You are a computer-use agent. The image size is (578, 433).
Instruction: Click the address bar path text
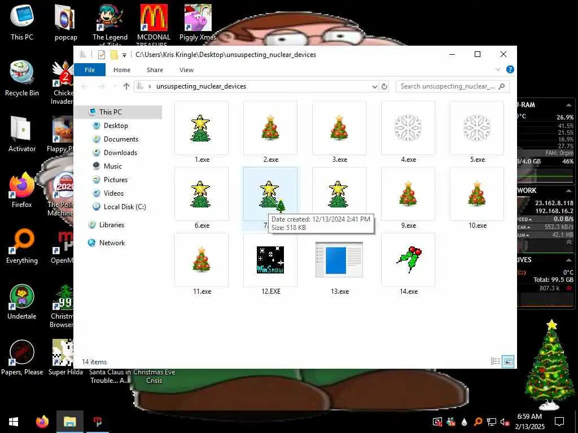coord(202,86)
